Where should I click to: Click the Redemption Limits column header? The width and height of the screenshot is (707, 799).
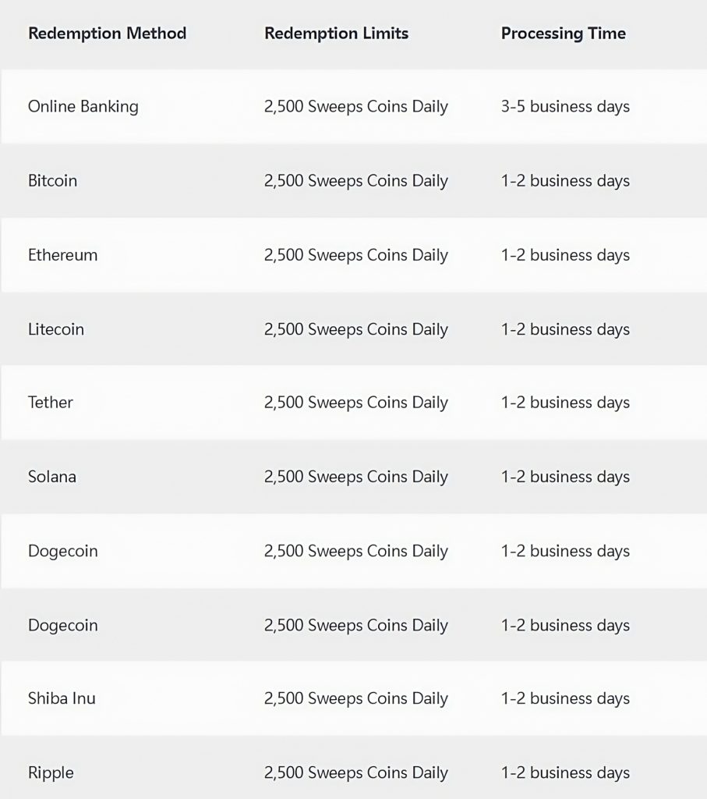(337, 34)
